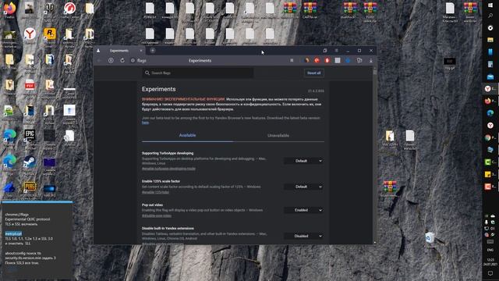Open the blue circular extension icon
The width and height of the screenshot is (499, 281).
(348, 60)
